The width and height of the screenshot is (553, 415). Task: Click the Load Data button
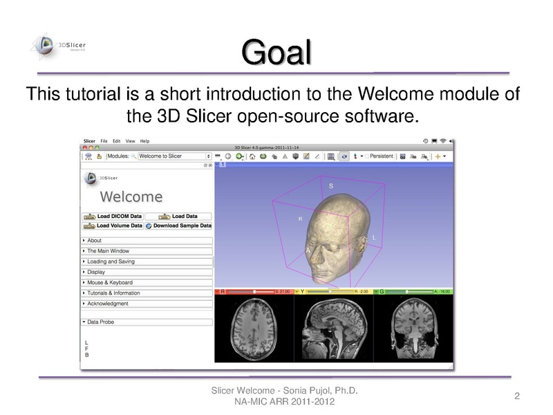click(178, 216)
